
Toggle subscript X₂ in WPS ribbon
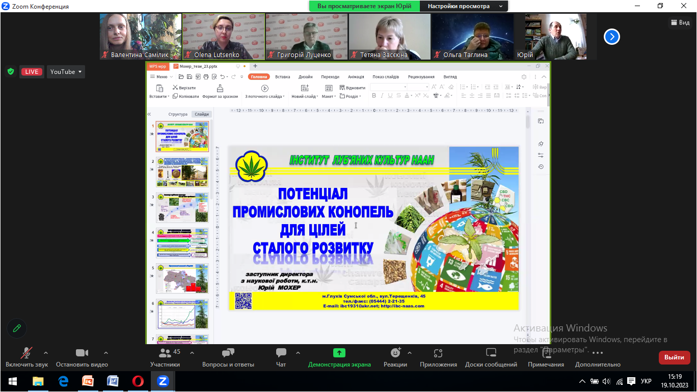pyautogui.click(x=426, y=96)
